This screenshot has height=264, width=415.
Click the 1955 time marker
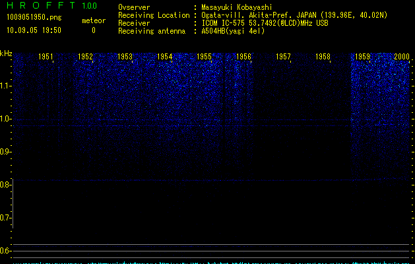[204, 57]
